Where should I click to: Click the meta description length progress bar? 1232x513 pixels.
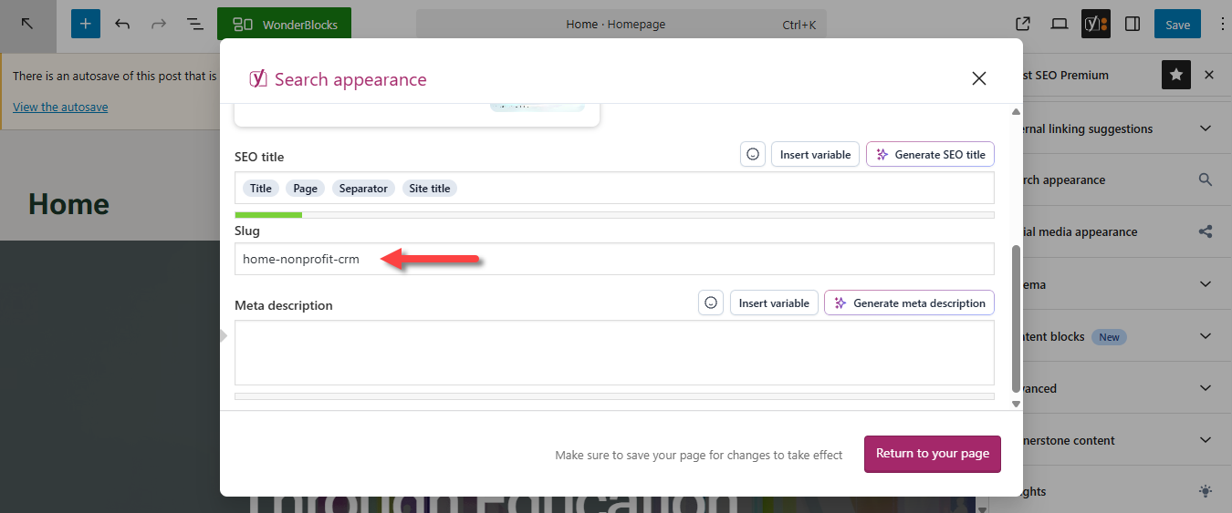(614, 396)
